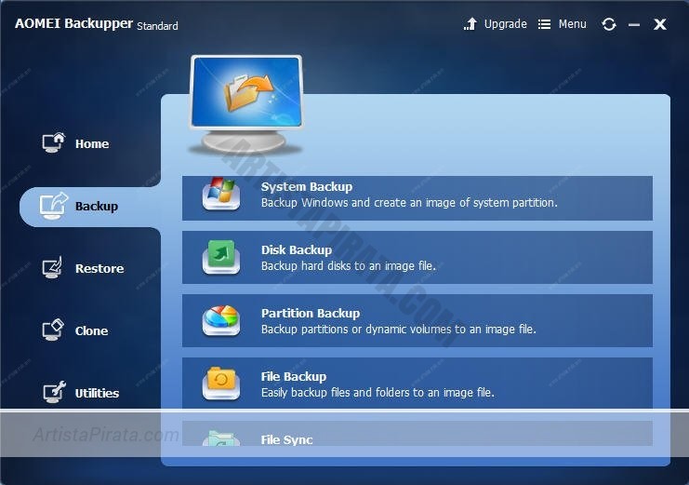Click the Disk Backup green arrow icon
Image resolution: width=689 pixels, height=485 pixels.
tap(221, 257)
